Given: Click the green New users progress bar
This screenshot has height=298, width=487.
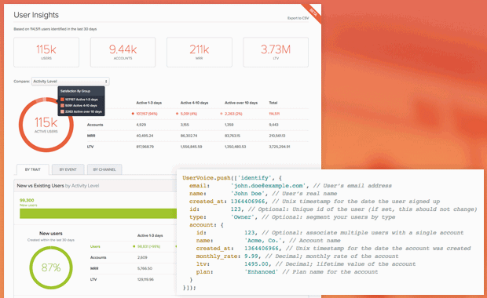Looking at the screenshot, I should click(x=98, y=213).
